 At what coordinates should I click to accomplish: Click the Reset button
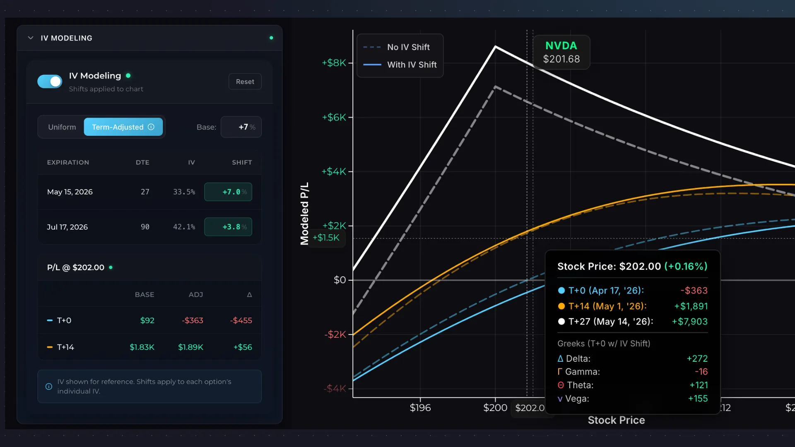[x=245, y=82]
